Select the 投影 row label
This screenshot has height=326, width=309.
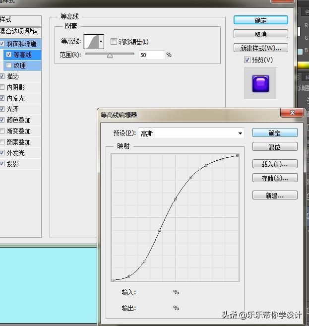pyautogui.click(x=13, y=164)
